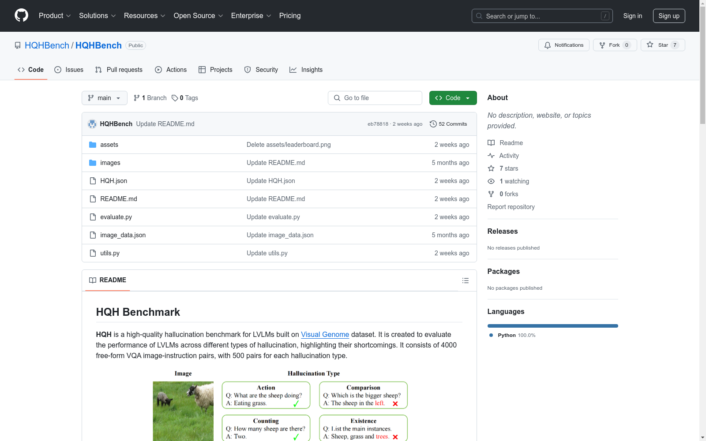Open the Issues tab

pos(69,70)
